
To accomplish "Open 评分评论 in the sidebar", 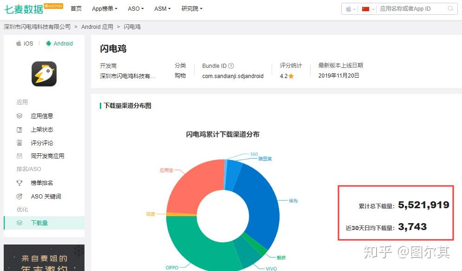I will [42, 143].
